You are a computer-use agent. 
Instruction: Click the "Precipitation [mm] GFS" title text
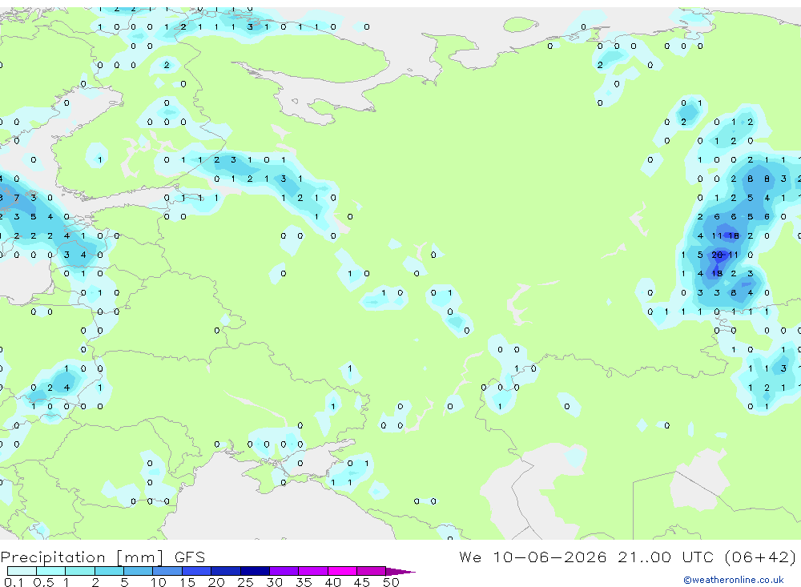[103, 557]
